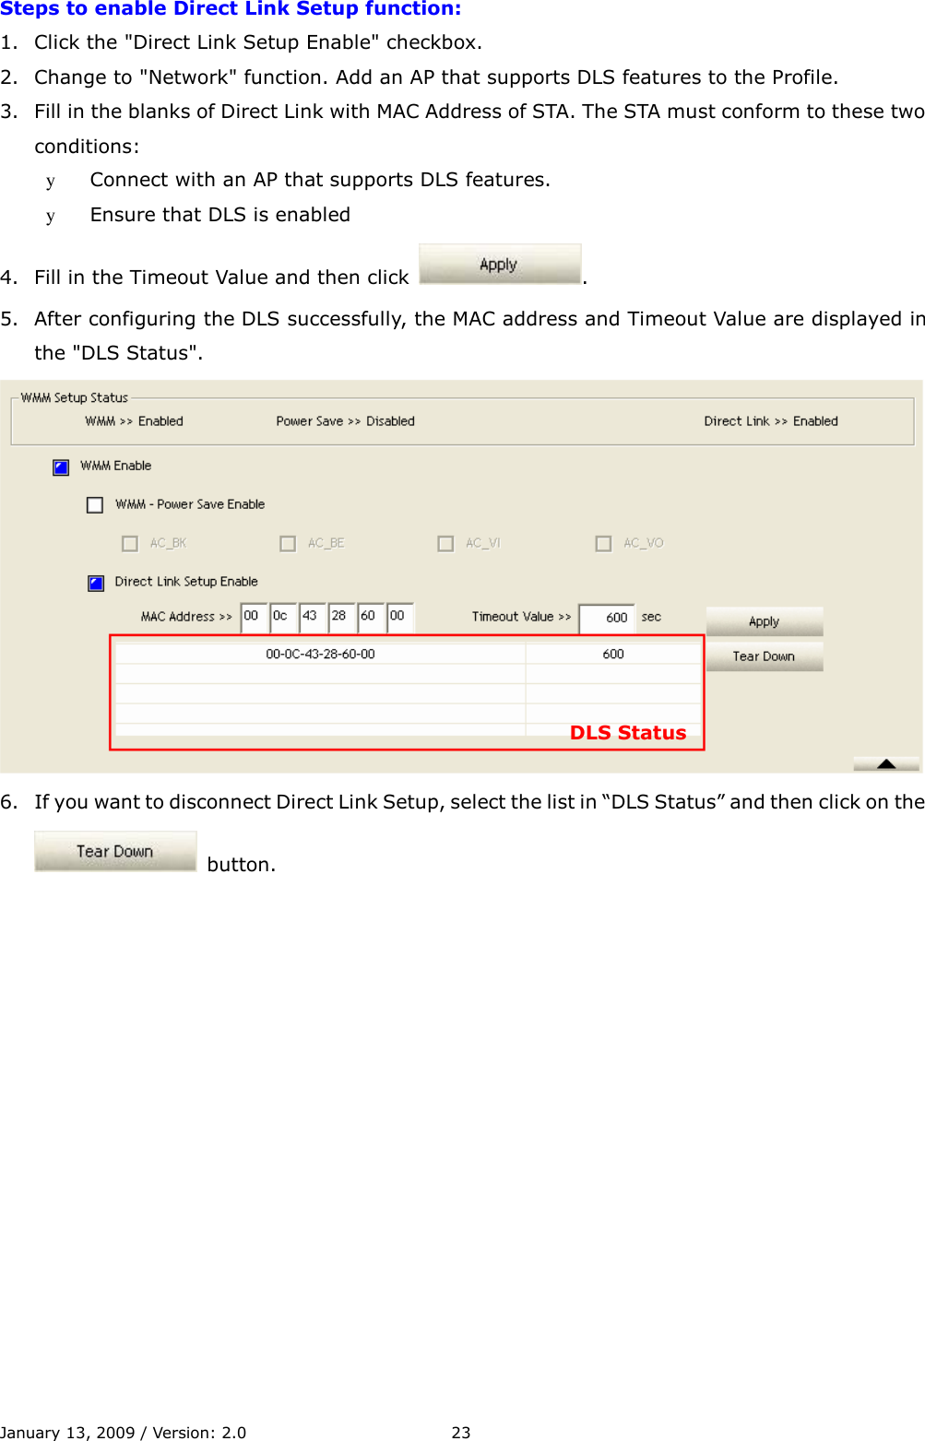Tick the AC_BK checkbox
This screenshot has width=925, height=1441.
(x=130, y=544)
